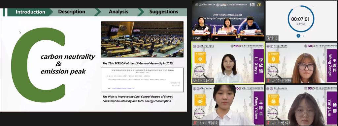Click muted mic icon beside U-11-杨柳

[268, 123]
